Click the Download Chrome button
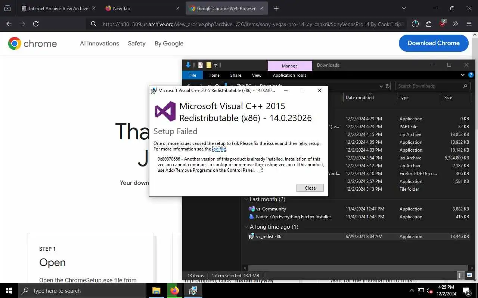The width and height of the screenshot is (478, 298). pos(434,43)
